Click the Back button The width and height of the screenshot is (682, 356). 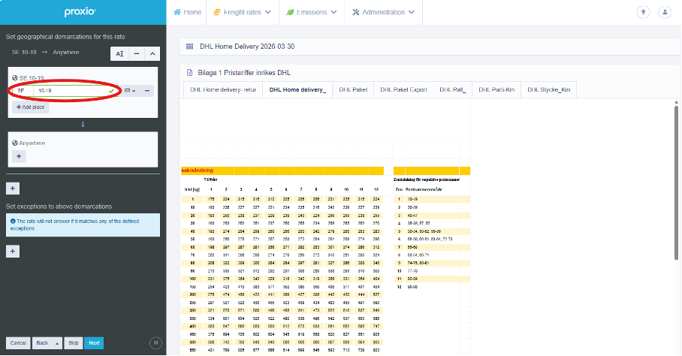(x=42, y=343)
